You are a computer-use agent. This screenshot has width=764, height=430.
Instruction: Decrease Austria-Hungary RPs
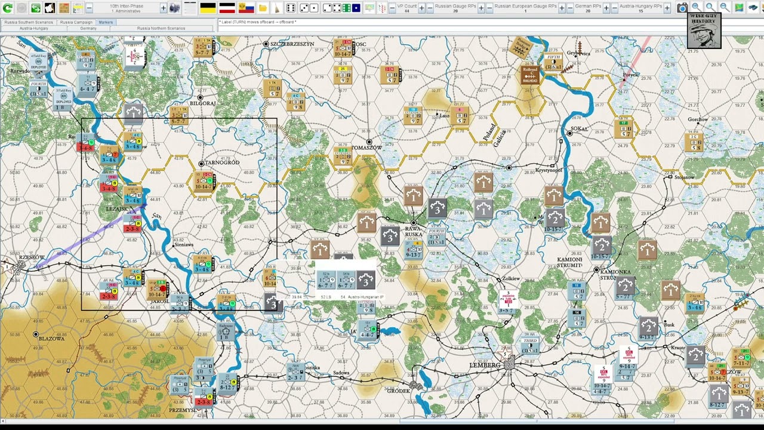pyautogui.click(x=615, y=8)
